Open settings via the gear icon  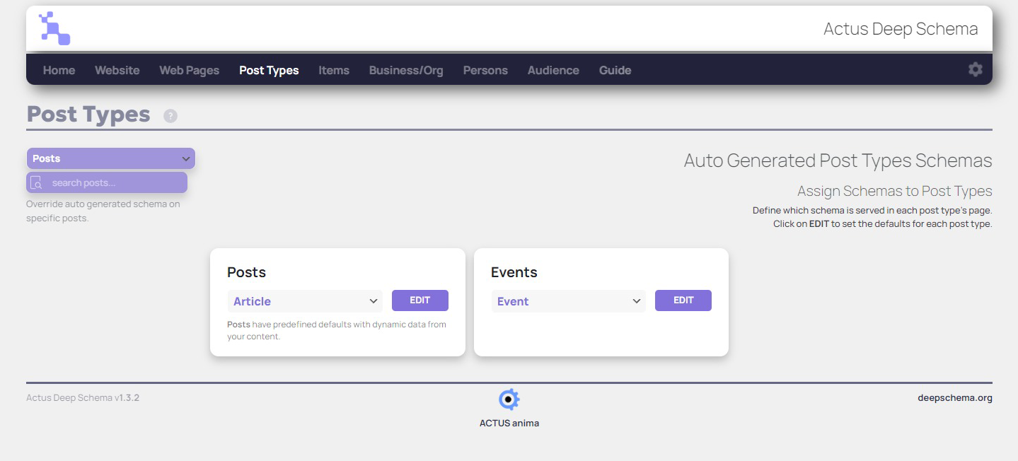tap(976, 69)
